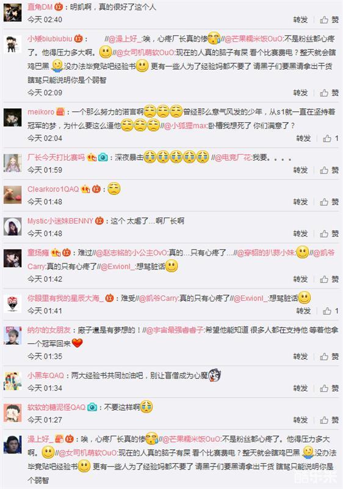Click 转发 on 纳尔的女朋友 comment
This screenshot has height=489, width=343.
click(300, 356)
